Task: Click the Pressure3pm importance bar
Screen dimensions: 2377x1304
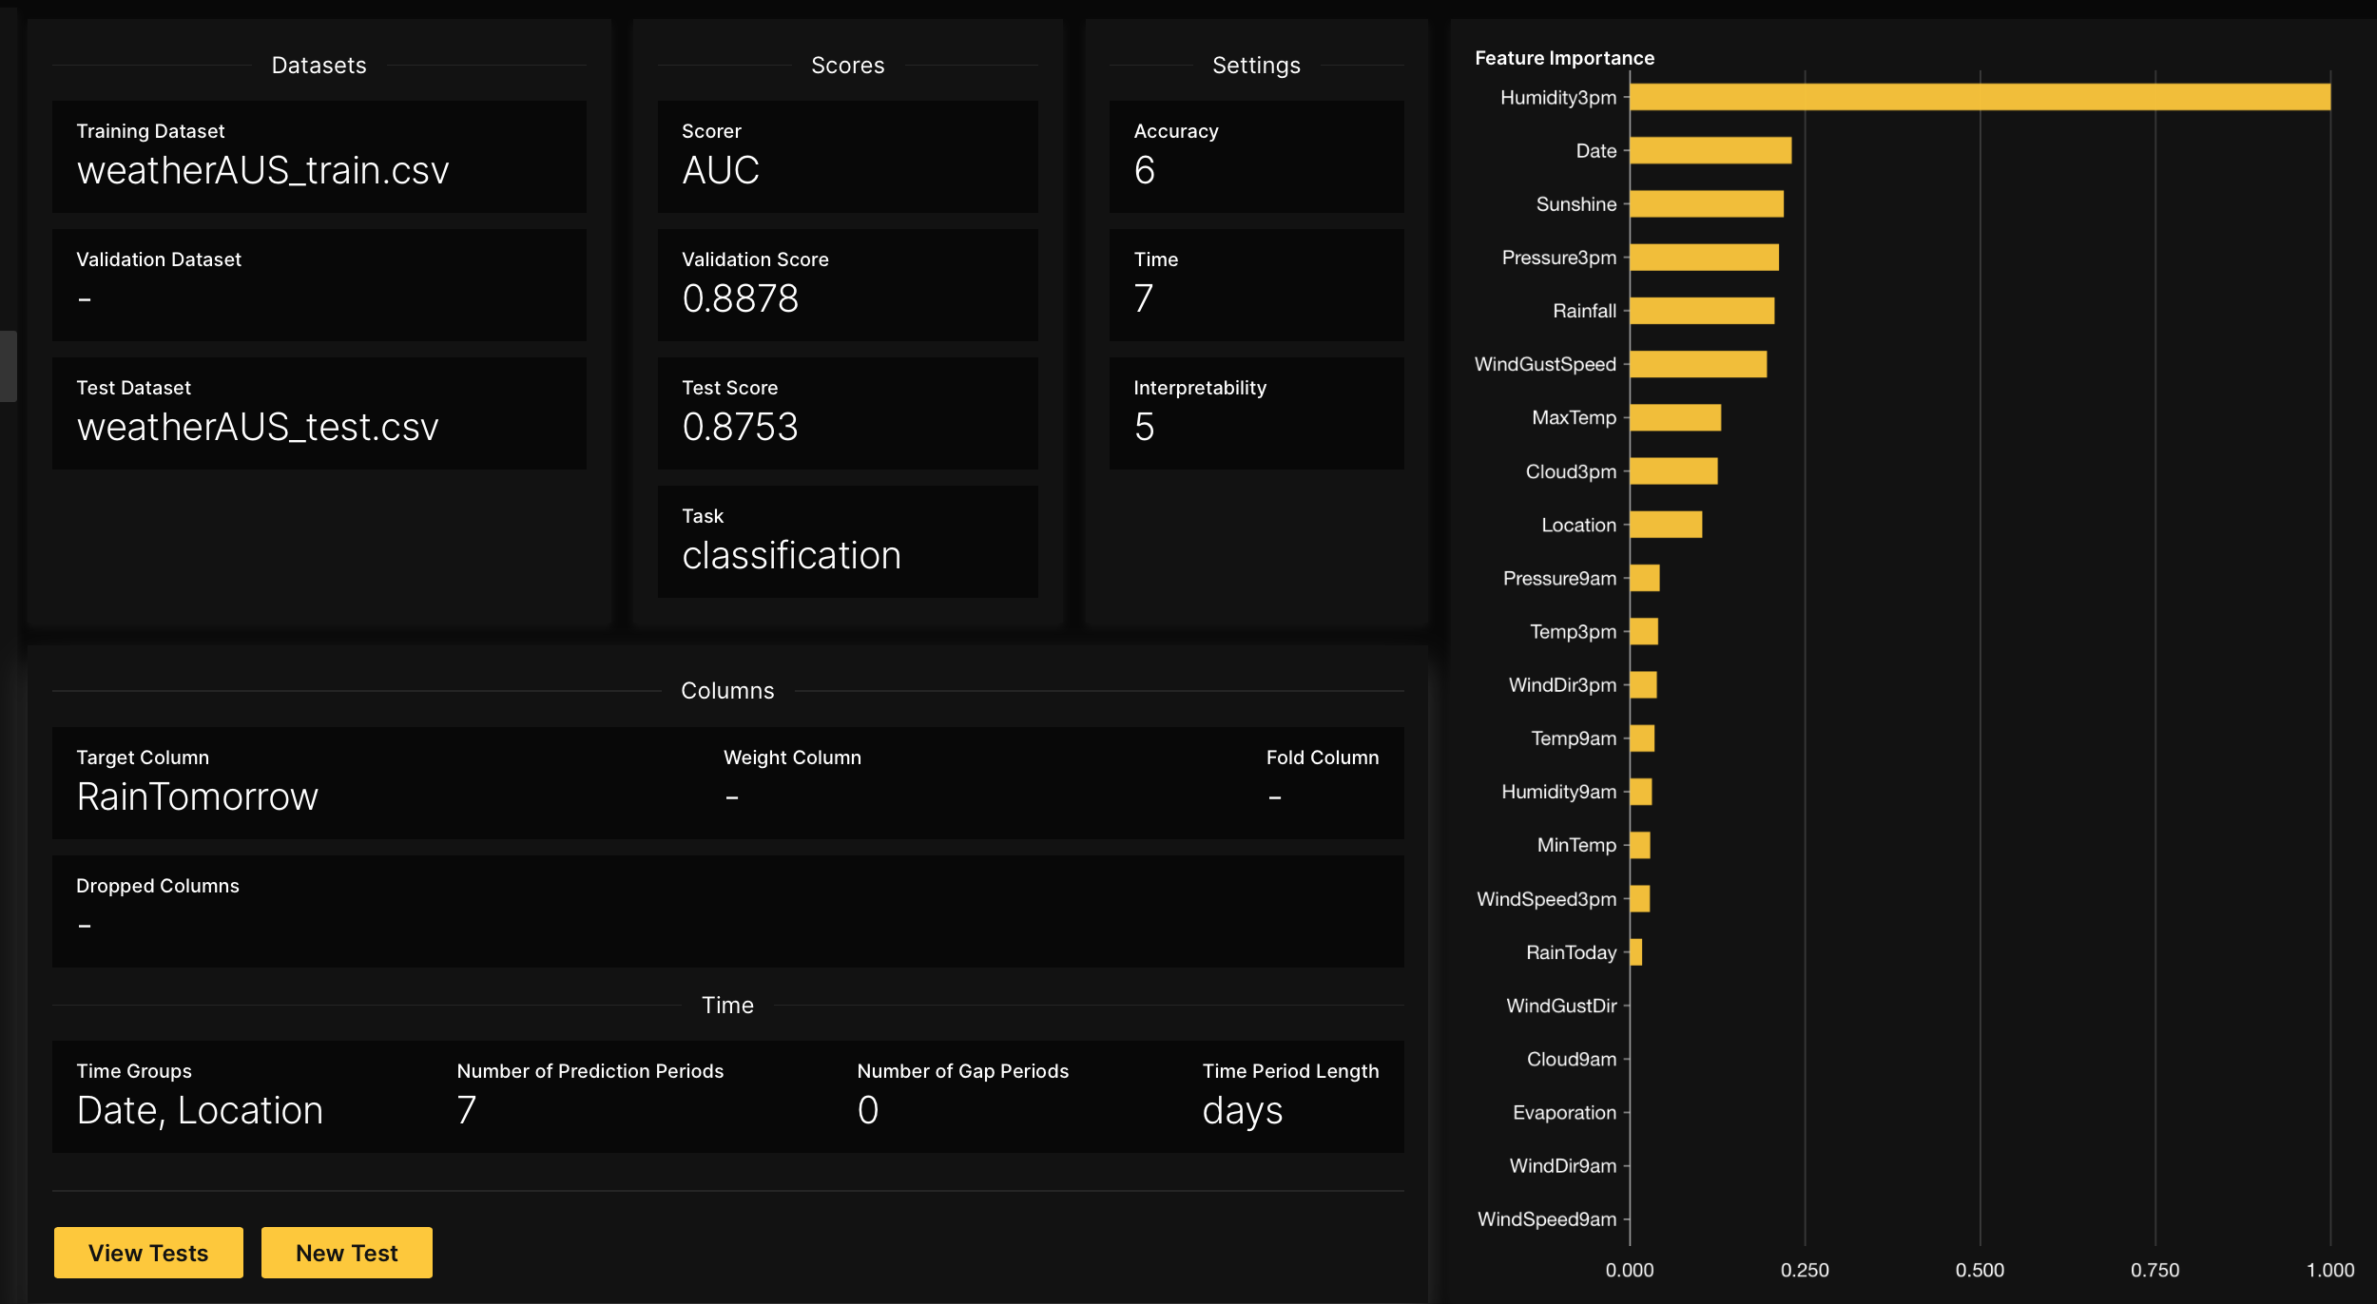Action: [1703, 258]
